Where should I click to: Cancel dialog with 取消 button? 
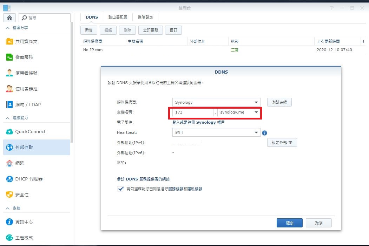tap(319, 223)
